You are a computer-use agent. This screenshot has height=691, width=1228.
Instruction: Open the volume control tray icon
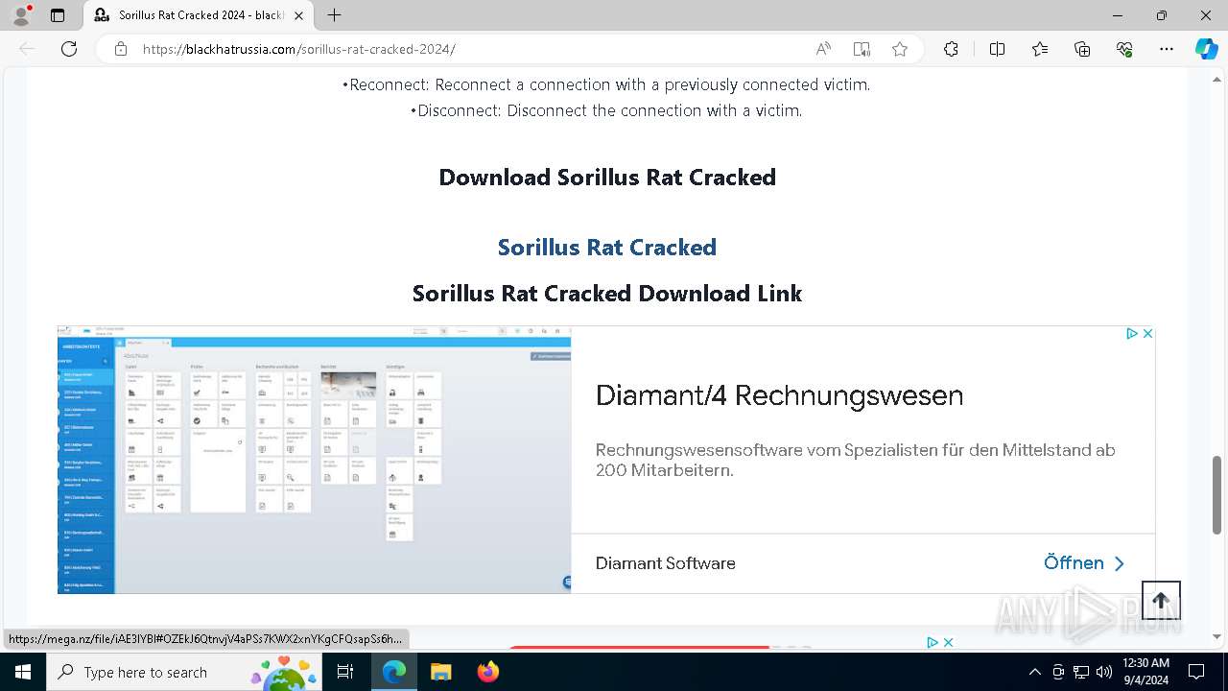click(1104, 672)
